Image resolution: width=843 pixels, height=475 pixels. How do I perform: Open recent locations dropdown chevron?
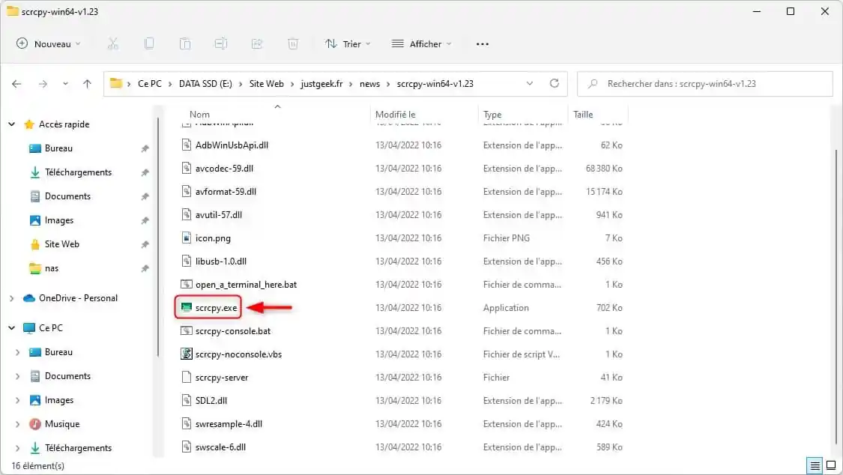click(65, 84)
